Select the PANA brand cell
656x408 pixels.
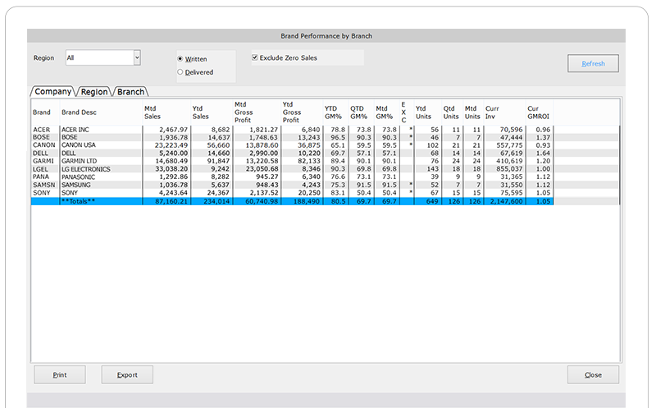click(x=41, y=176)
